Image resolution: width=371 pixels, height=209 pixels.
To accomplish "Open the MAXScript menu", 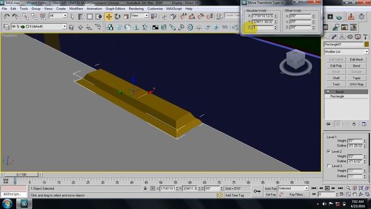I will pyautogui.click(x=174, y=9).
